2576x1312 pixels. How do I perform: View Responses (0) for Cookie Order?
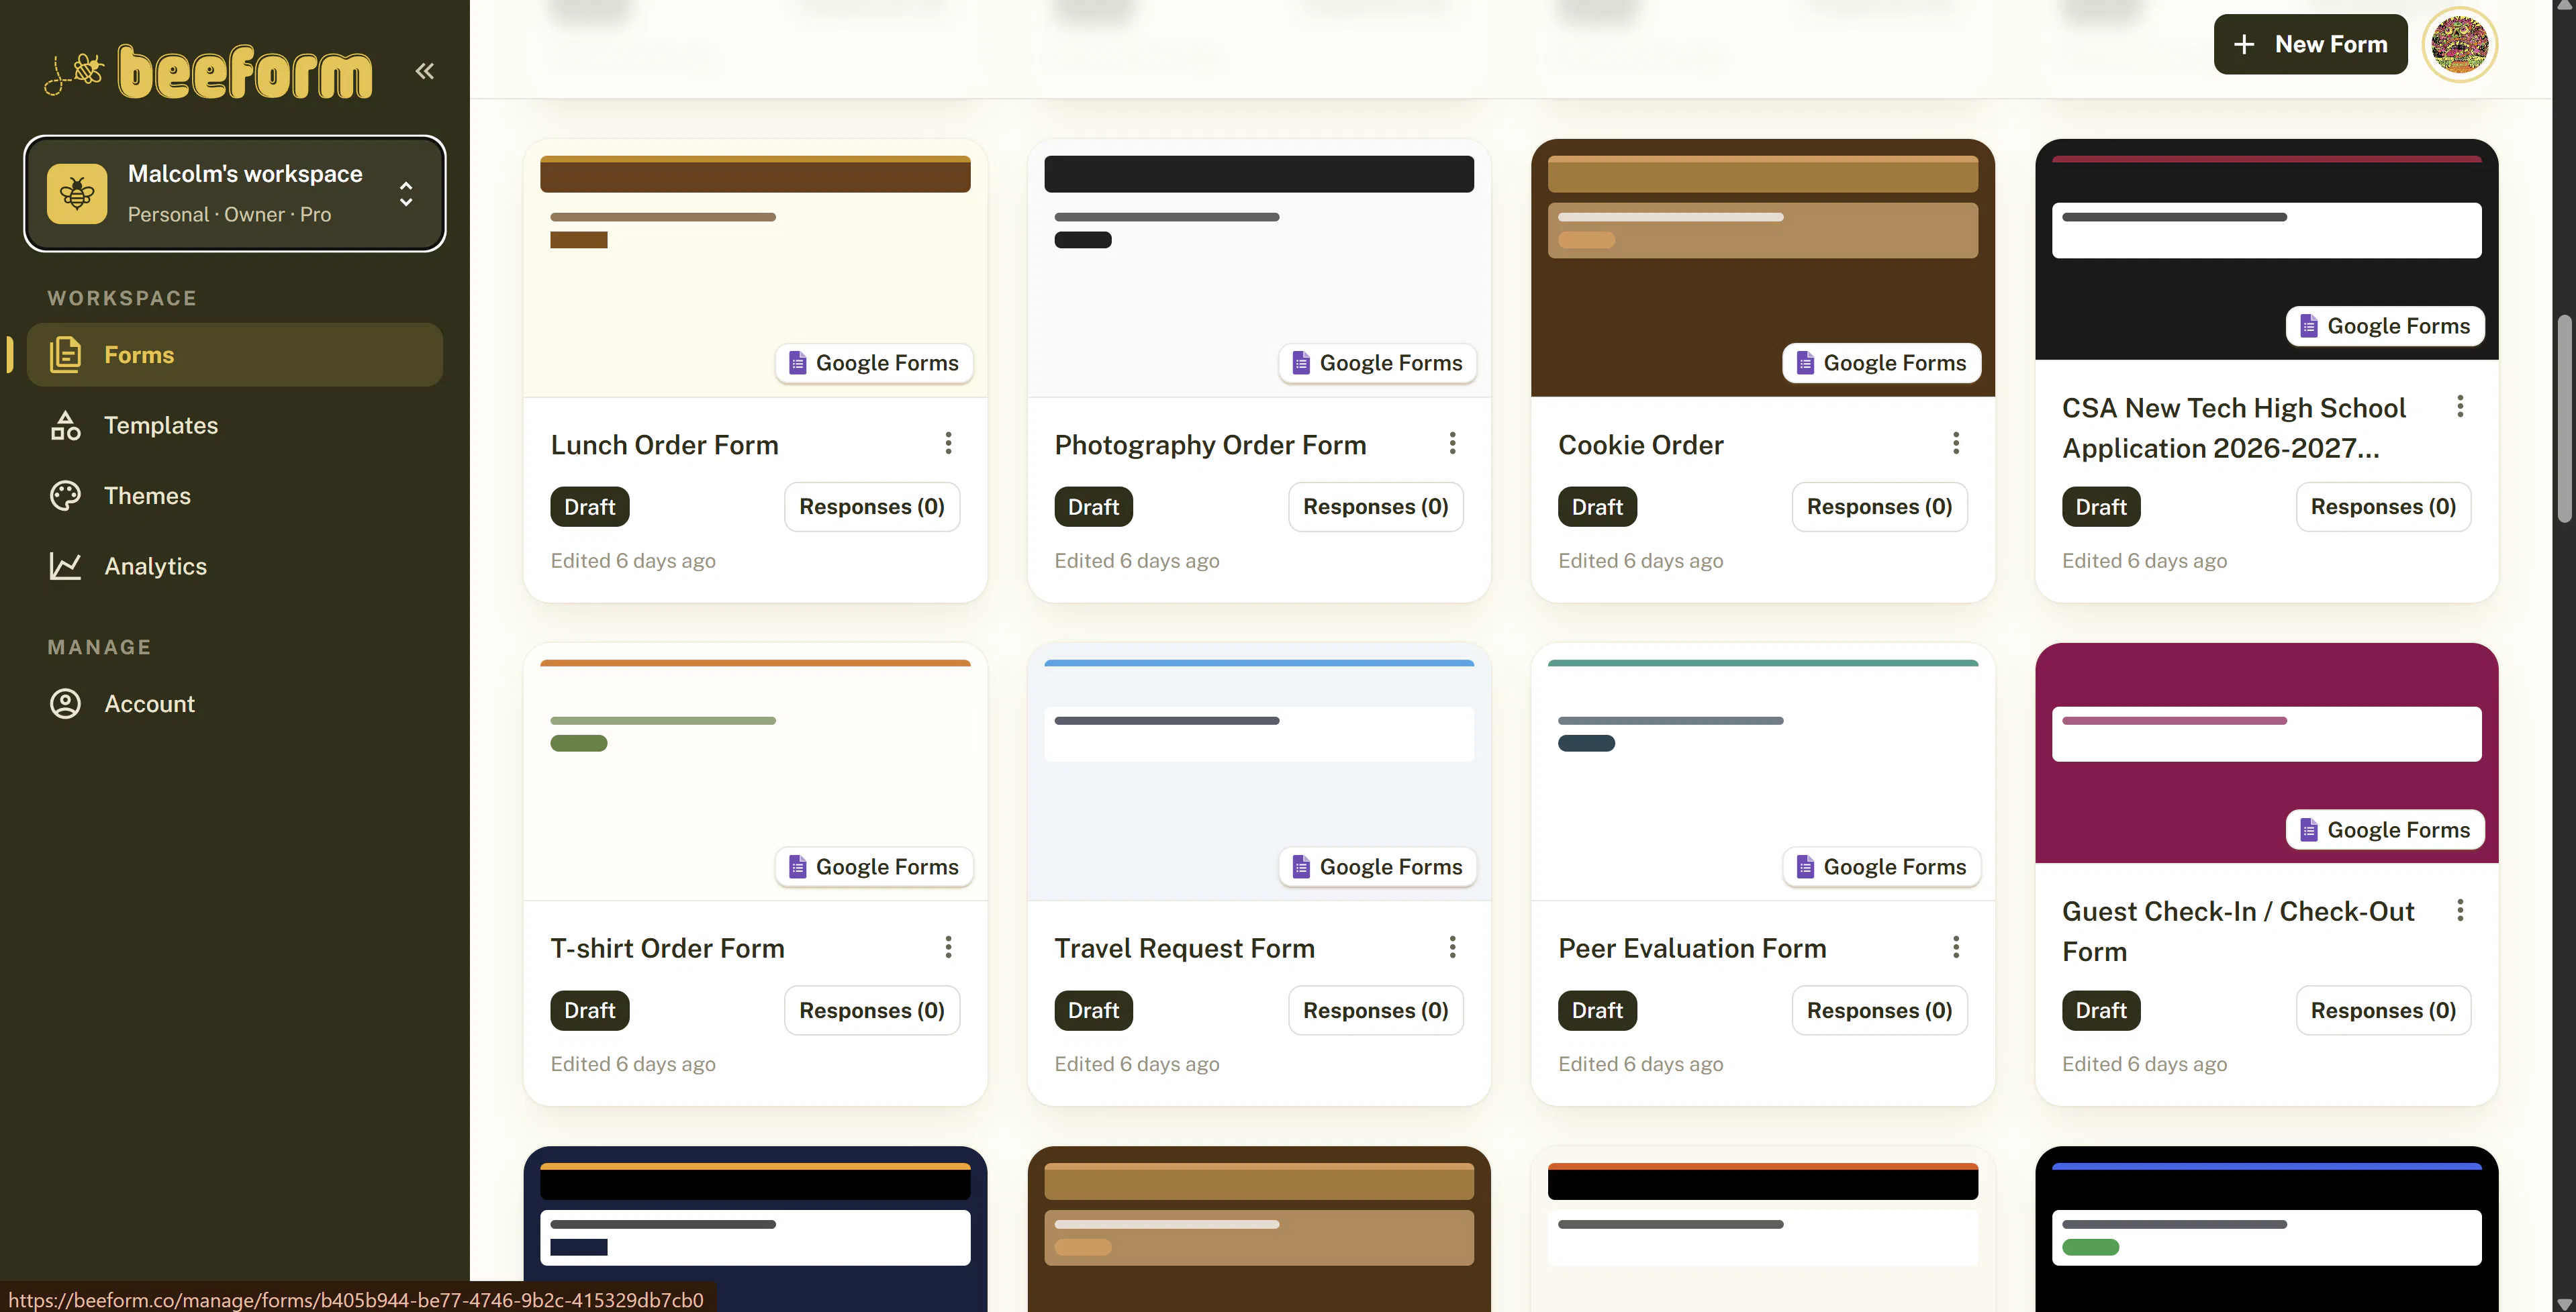pyautogui.click(x=1880, y=507)
